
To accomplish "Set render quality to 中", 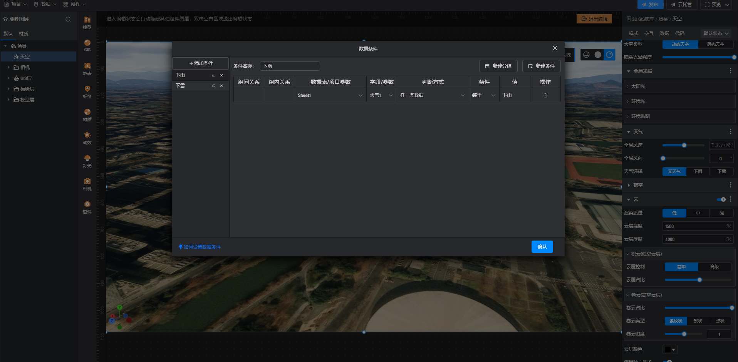I will click(698, 213).
